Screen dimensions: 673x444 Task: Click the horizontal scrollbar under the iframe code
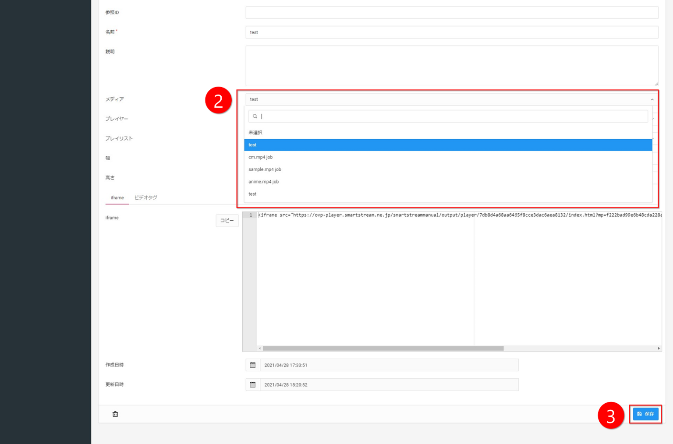(x=383, y=349)
